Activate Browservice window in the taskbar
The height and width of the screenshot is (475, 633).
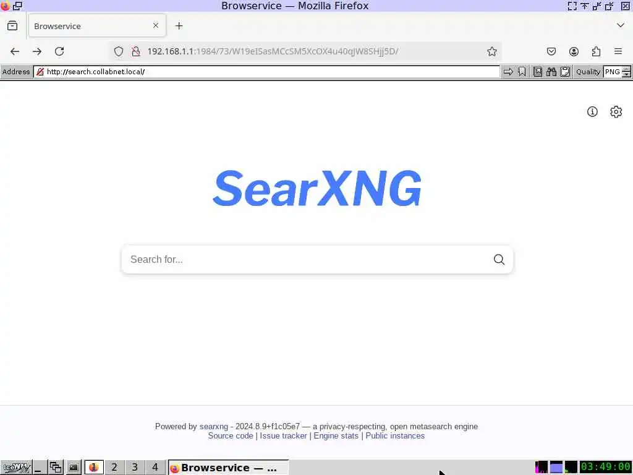pyautogui.click(x=229, y=468)
